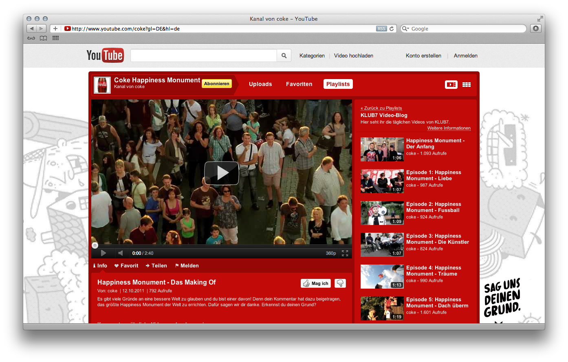Viewport: 568px width, 362px height.
Task: Open thumbnail for Episode 1 Liebe
Action: point(382,181)
